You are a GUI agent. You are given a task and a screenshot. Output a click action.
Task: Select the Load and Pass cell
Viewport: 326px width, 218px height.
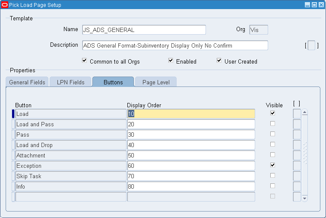pos(71,124)
